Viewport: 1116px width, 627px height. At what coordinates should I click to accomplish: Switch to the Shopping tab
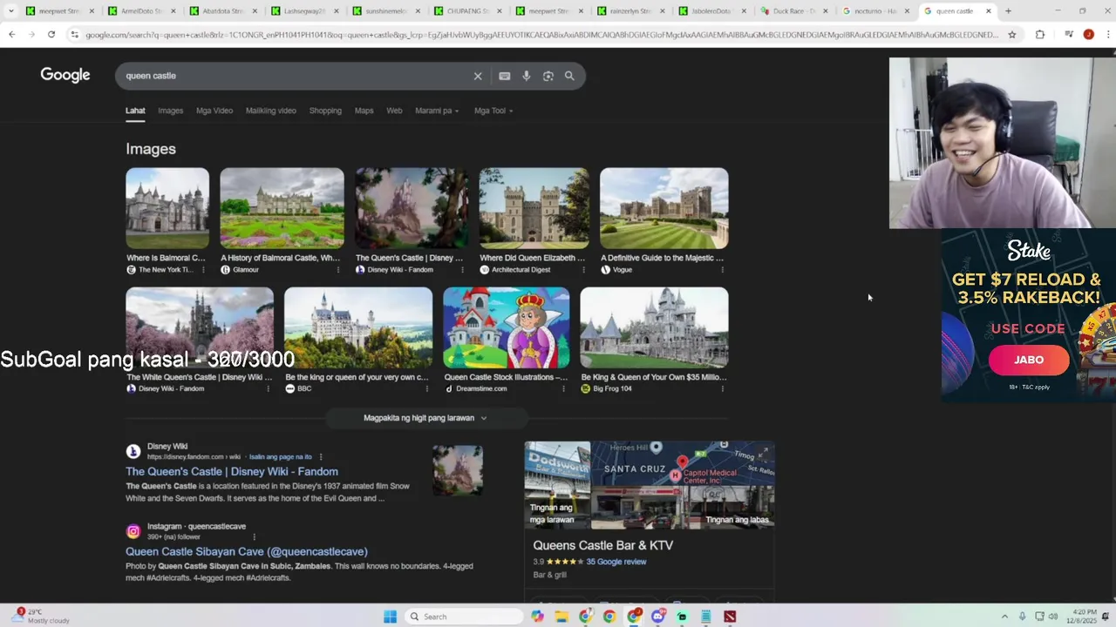click(x=325, y=111)
